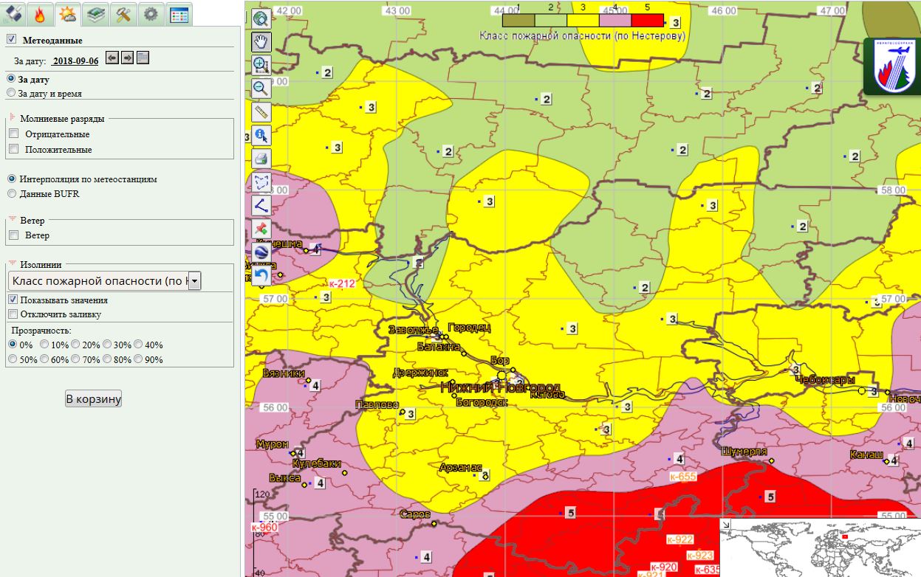921x577 pixels.
Task: Click the red class 5 legend swatch
Action: click(x=648, y=21)
